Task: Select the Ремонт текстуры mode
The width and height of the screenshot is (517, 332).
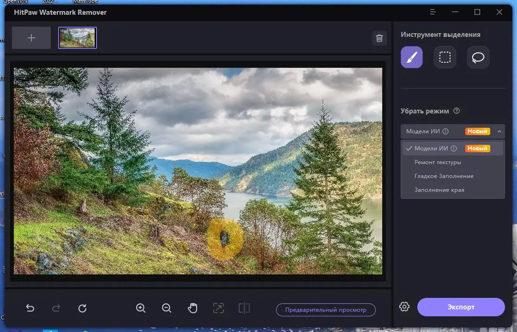Action: click(x=437, y=162)
